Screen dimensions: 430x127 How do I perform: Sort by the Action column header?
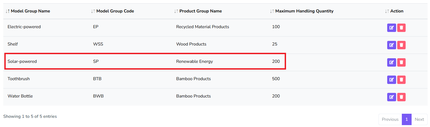click(x=396, y=11)
